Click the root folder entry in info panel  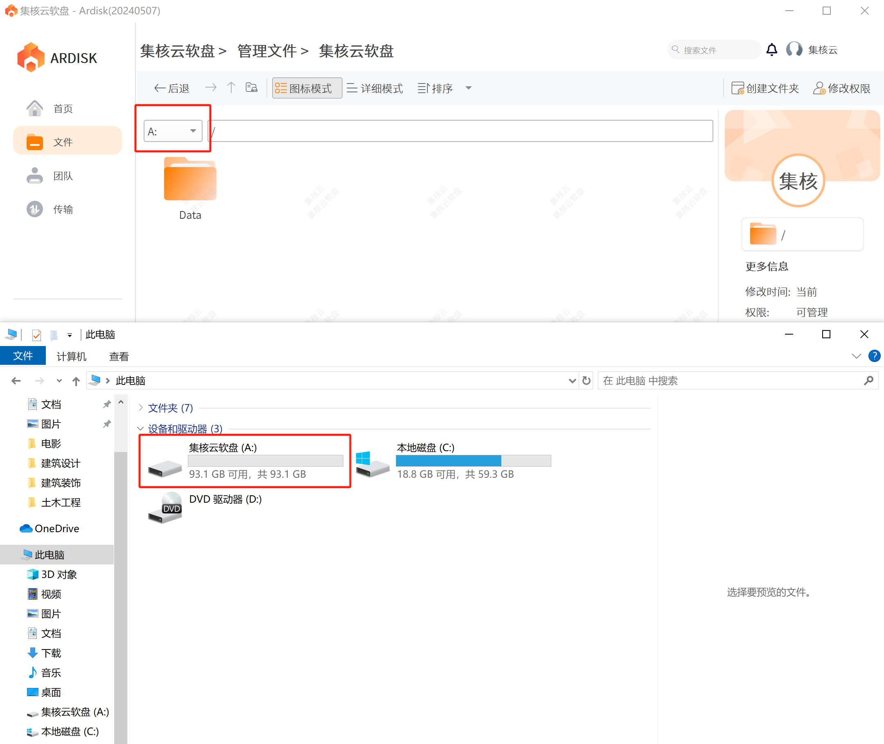[802, 234]
